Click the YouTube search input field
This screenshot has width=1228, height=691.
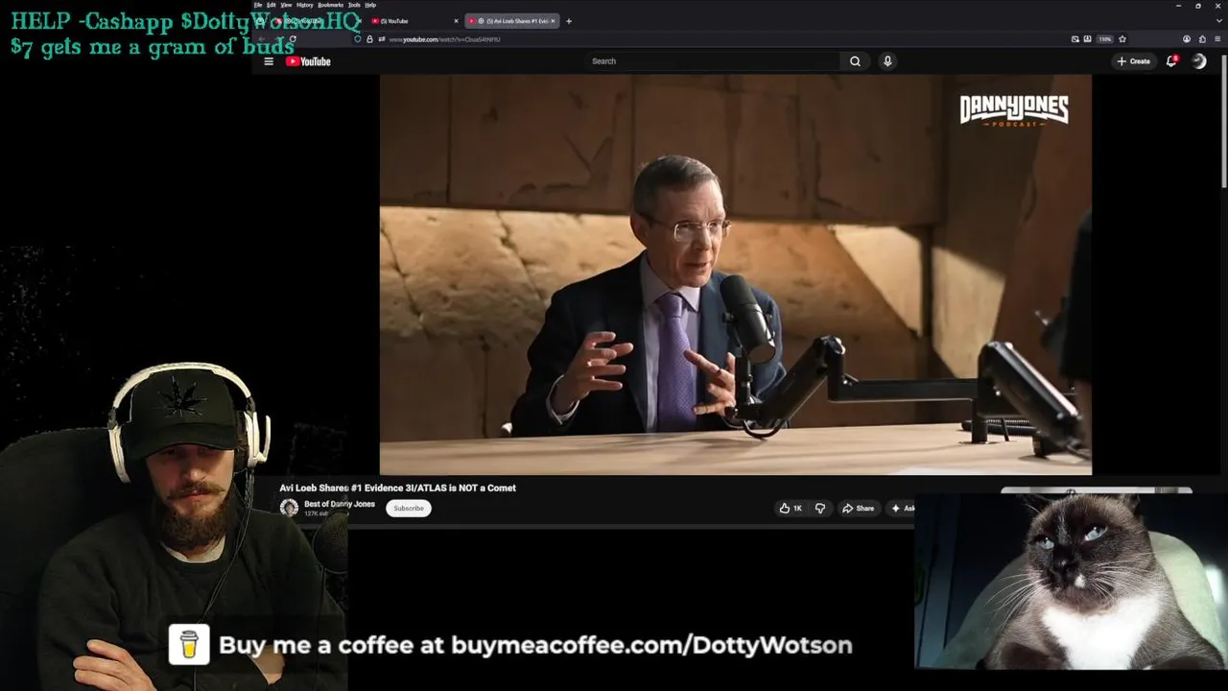point(713,61)
